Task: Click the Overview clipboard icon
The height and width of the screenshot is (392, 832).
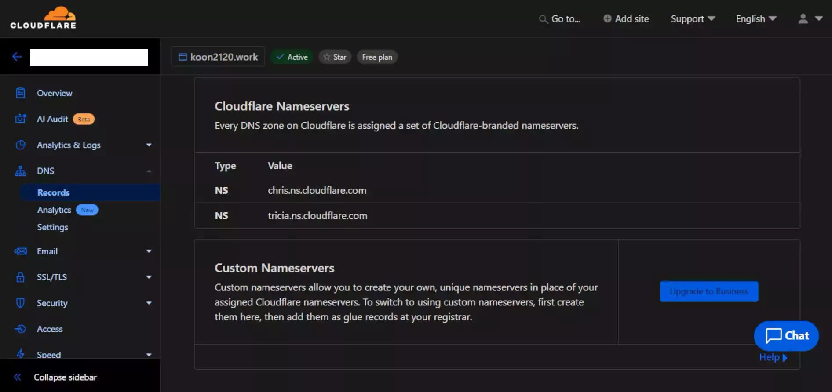Action: click(20, 93)
